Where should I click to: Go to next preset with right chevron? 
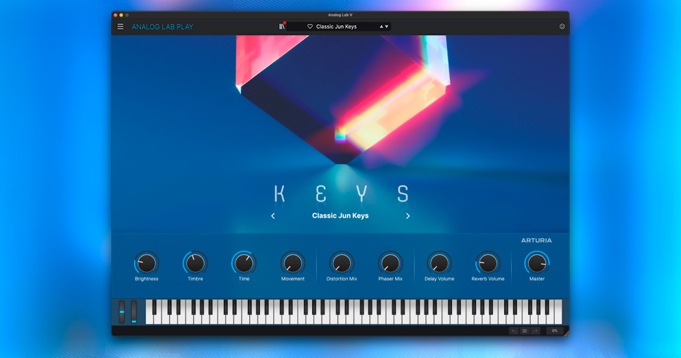coord(408,216)
